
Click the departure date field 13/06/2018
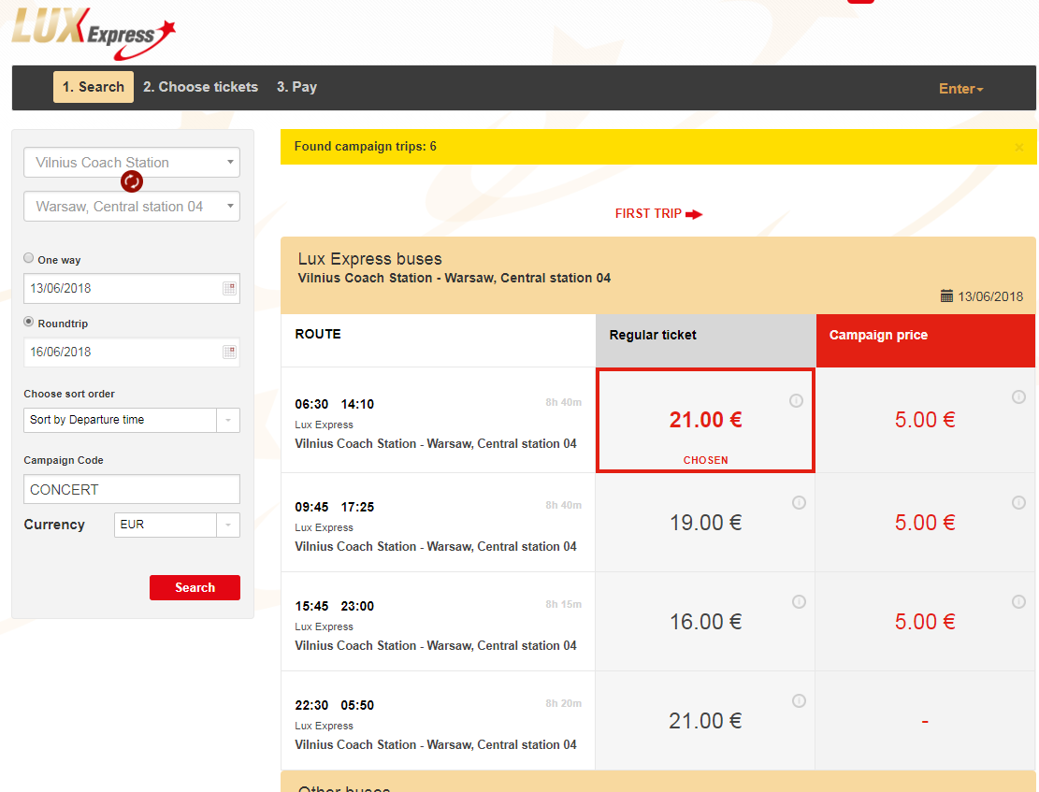tap(132, 288)
